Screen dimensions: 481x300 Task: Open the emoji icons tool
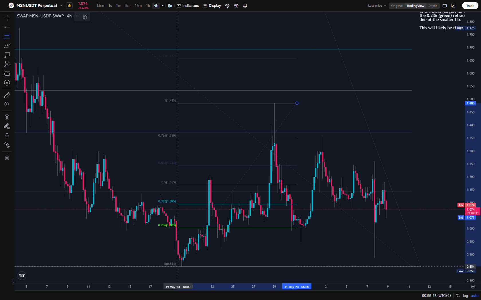click(7, 83)
